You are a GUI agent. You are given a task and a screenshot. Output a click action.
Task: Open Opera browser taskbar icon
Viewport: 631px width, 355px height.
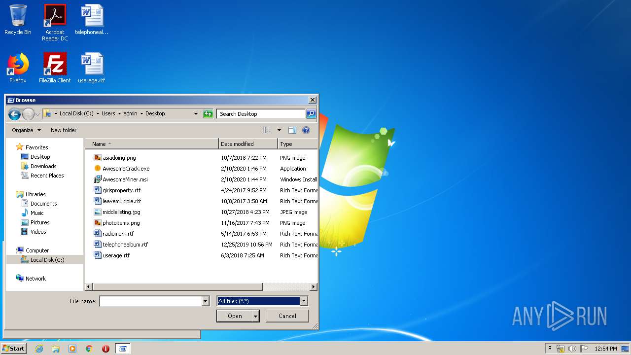coord(105,349)
